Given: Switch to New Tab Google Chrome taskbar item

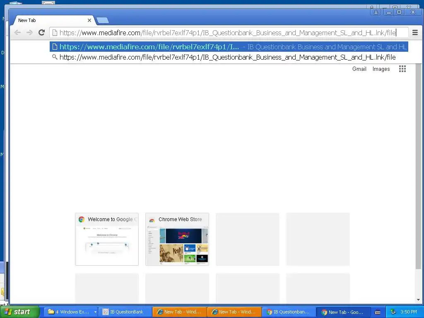Looking at the screenshot, I should [343, 312].
